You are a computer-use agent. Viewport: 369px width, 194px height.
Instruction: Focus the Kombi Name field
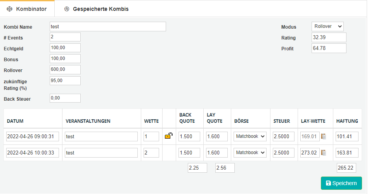[x=108, y=27]
